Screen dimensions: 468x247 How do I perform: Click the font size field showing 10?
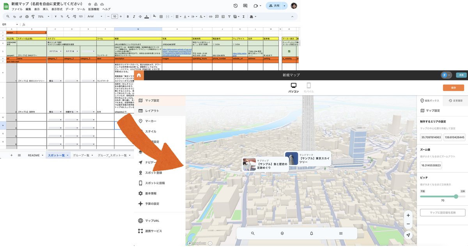click(x=114, y=17)
